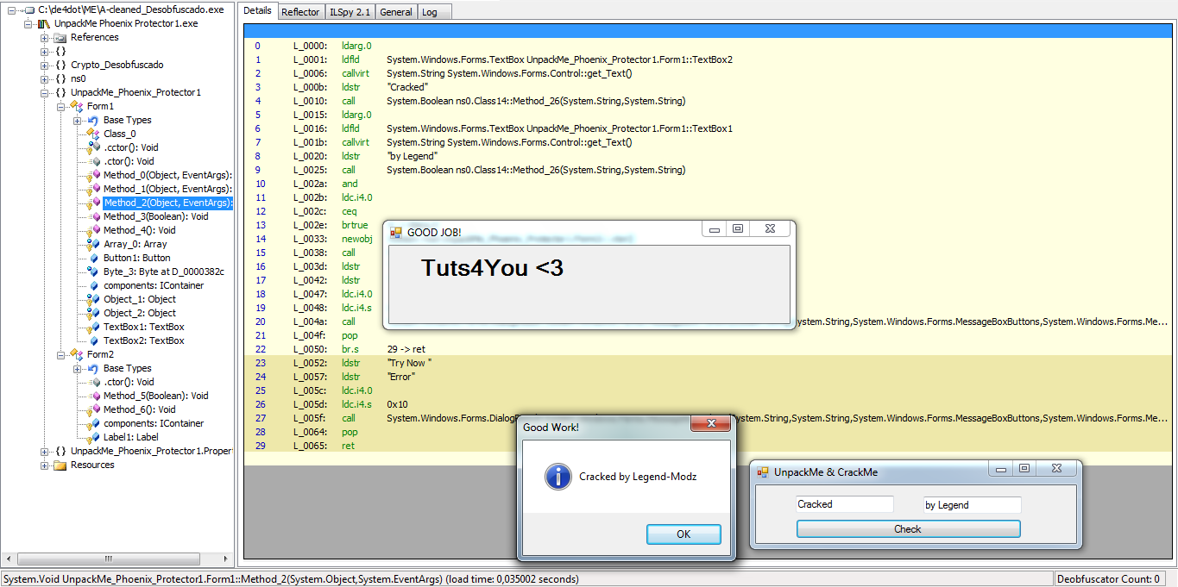Expand the ns0 namespace node

point(45,78)
